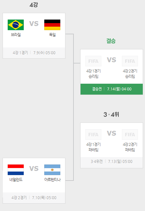Select the 3·4위 heading
Image resolution: width=145 pixels, height=211 pixels.
pos(111,114)
